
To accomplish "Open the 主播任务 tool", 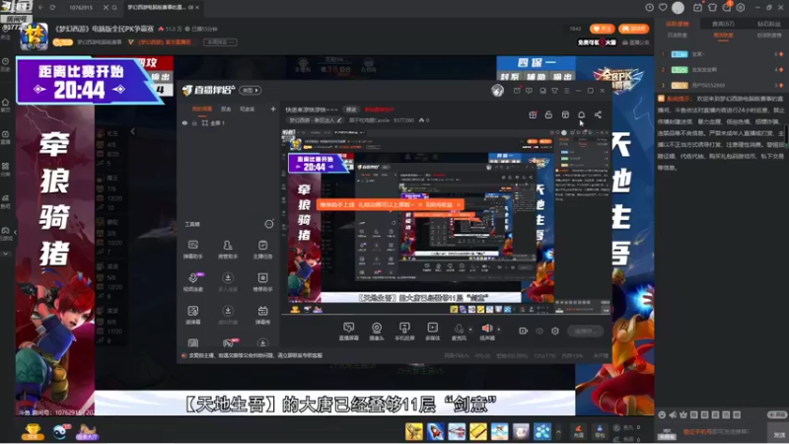I will coord(262,250).
